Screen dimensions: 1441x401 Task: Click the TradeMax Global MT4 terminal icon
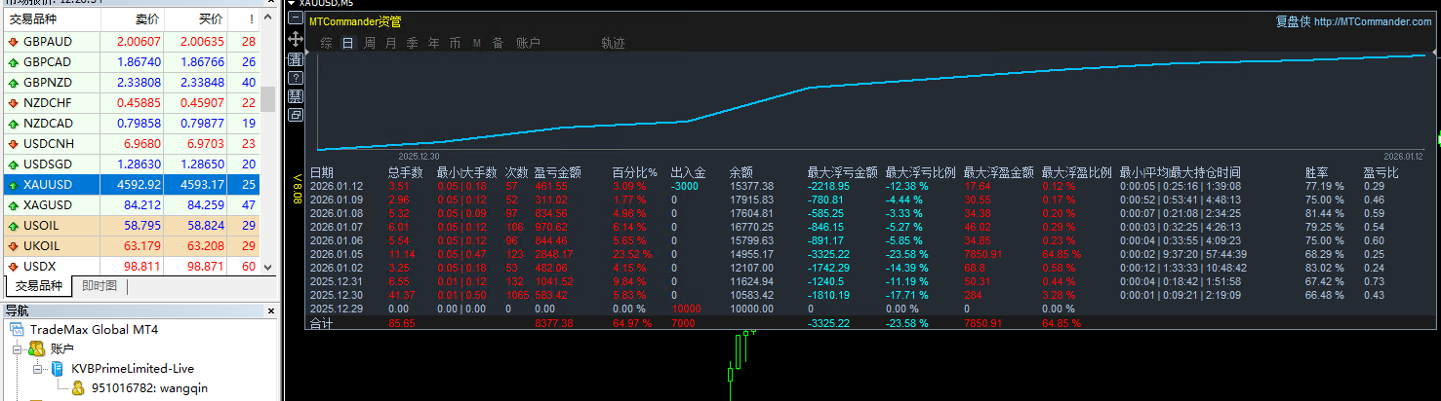[15, 330]
